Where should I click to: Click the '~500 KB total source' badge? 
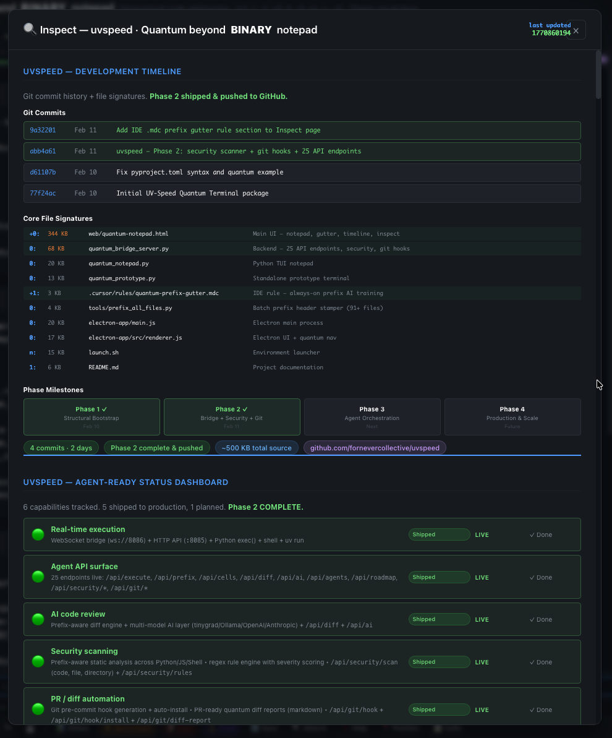click(257, 448)
